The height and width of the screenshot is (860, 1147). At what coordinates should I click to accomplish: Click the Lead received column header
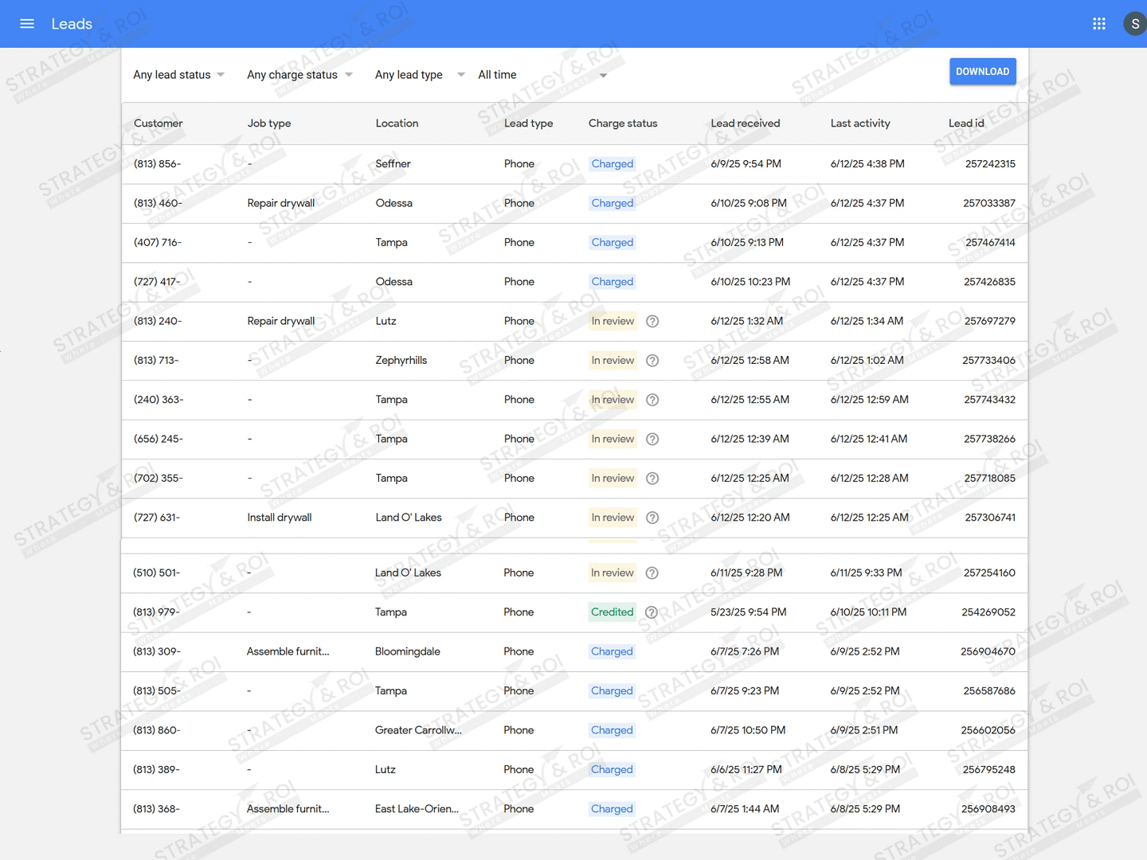tap(745, 123)
